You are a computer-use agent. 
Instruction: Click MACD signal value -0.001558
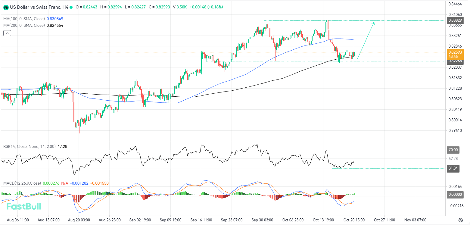(x=99, y=183)
